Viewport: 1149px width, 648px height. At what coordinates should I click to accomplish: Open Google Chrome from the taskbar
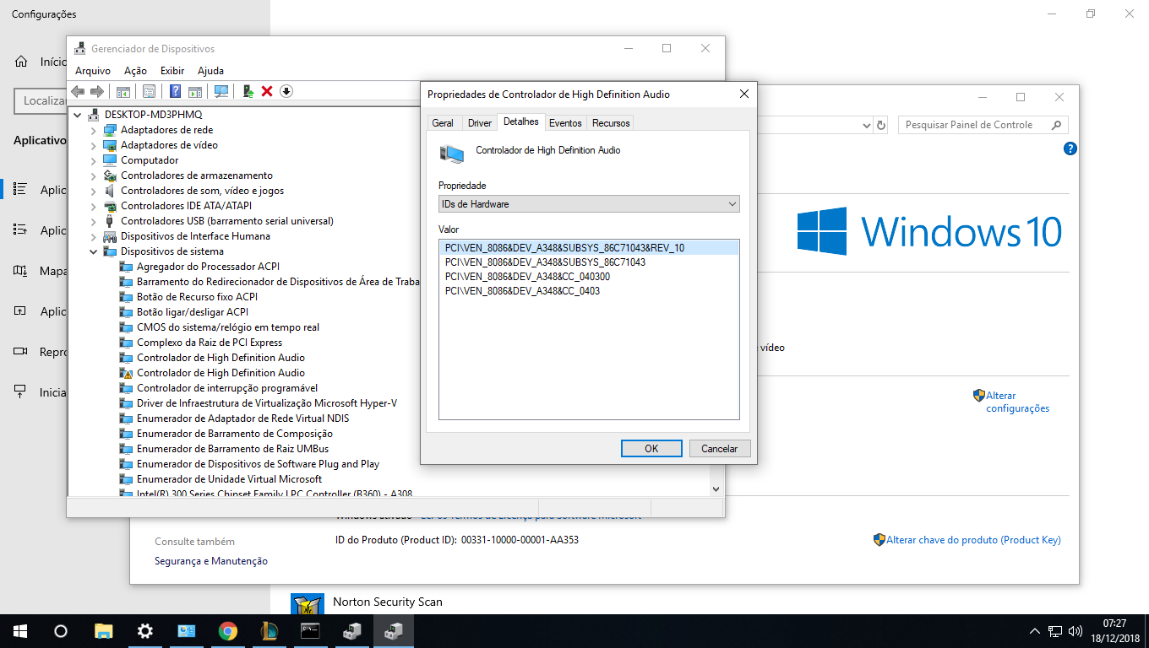click(227, 630)
